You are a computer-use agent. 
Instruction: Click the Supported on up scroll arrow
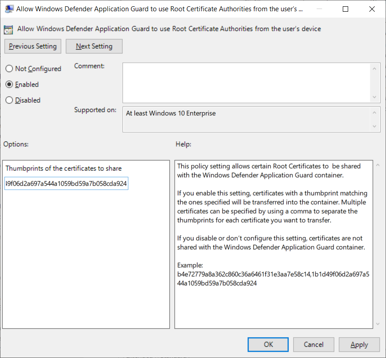point(375,112)
